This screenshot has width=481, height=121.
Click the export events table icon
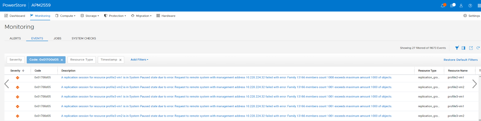pos(471,48)
